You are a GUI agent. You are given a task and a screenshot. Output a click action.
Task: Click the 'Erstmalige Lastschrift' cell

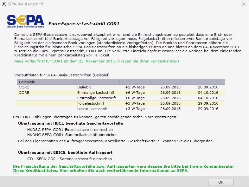(x=97, y=98)
